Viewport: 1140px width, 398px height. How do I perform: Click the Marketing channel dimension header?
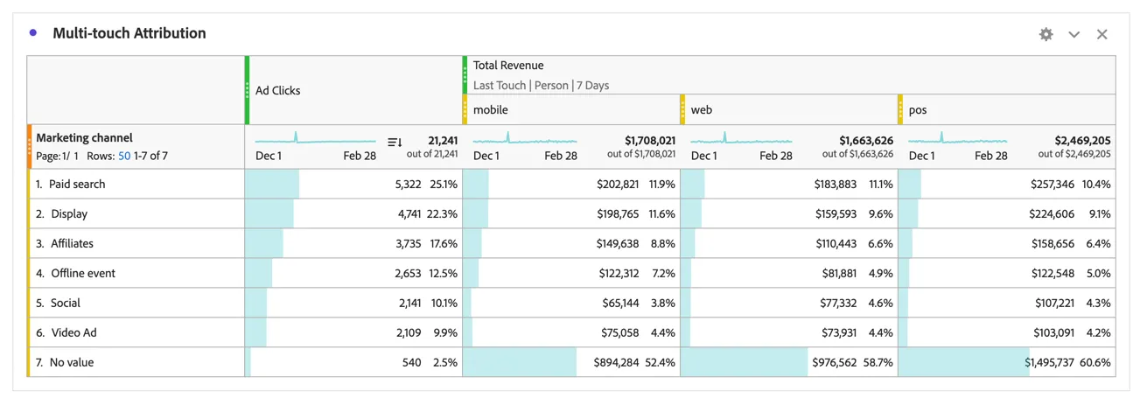[84, 138]
